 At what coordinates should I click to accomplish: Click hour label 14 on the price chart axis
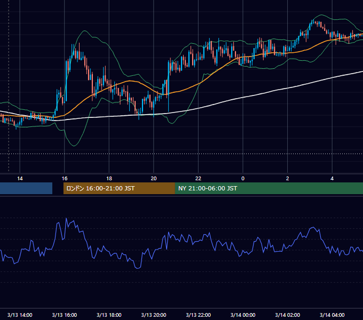(20, 179)
